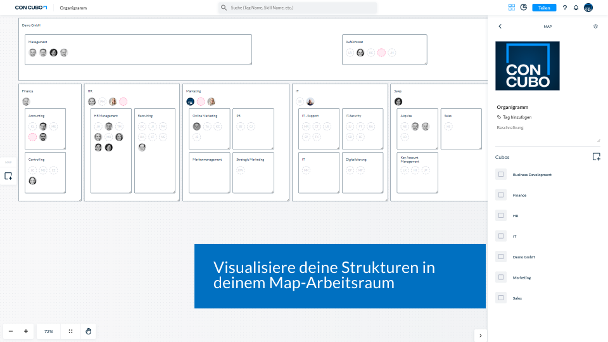Click the Finance department head avatar
608x342 pixels.
[x=26, y=101]
